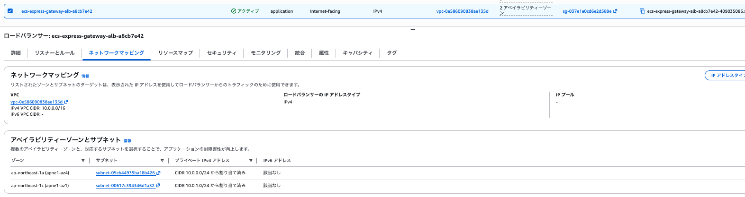Click the green active status icon

click(233, 11)
